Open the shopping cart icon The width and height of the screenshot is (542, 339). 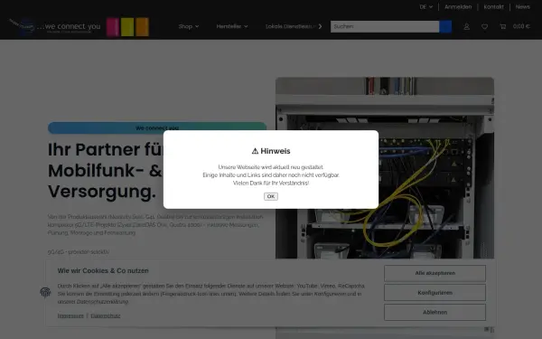click(502, 26)
